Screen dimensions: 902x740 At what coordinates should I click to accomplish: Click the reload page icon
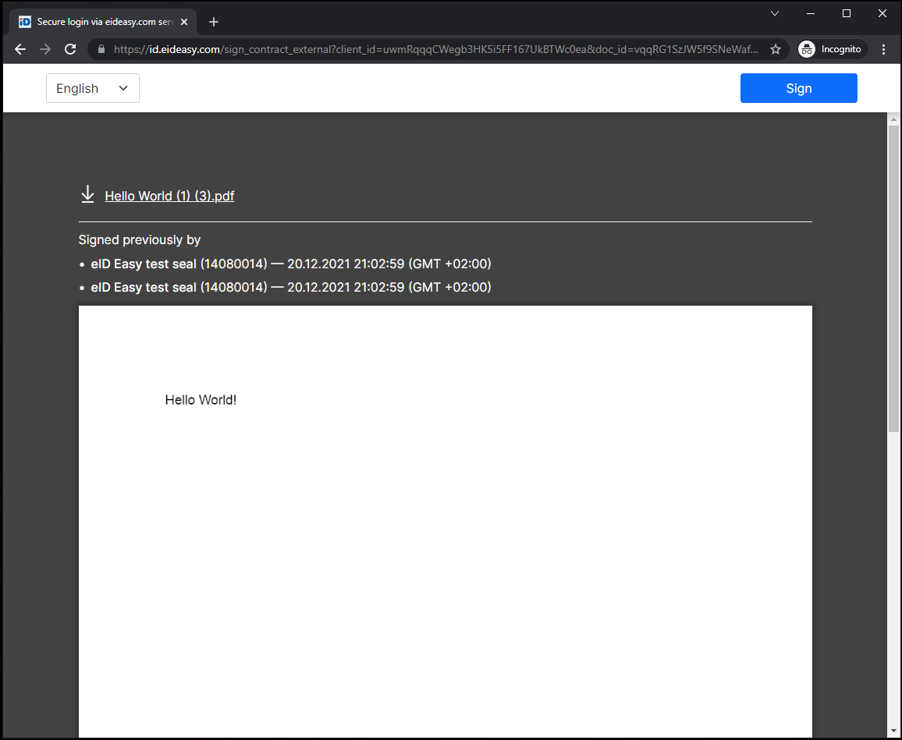click(x=70, y=48)
